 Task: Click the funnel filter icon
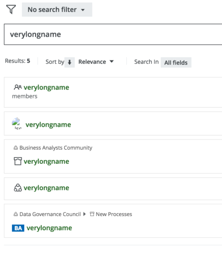[11, 10]
